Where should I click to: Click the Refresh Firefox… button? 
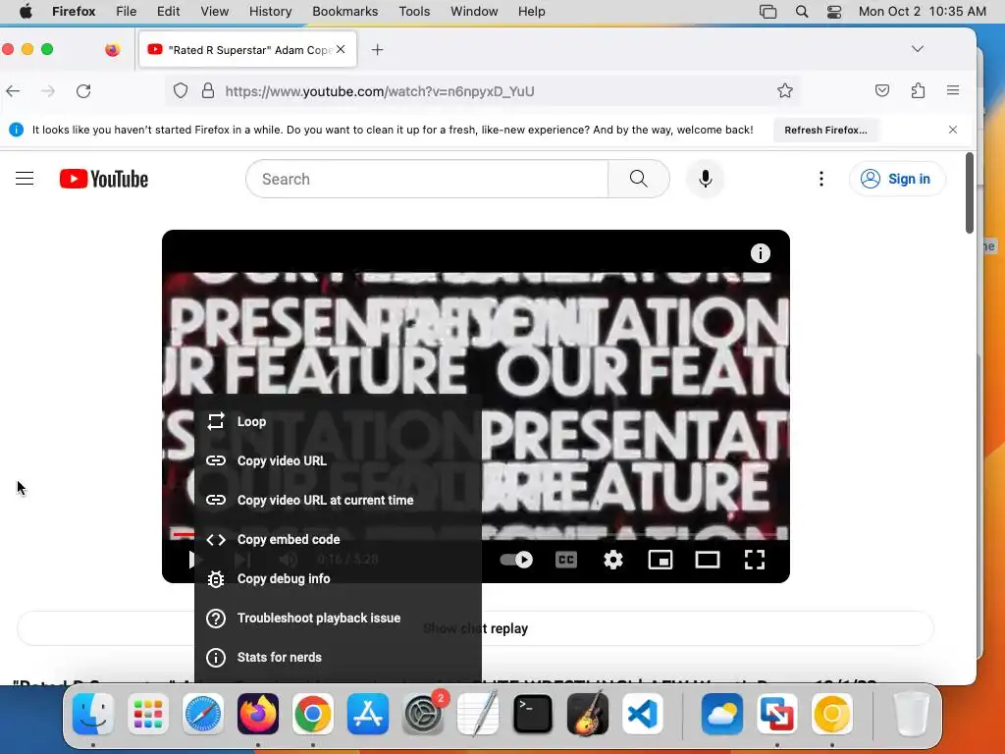coord(825,131)
